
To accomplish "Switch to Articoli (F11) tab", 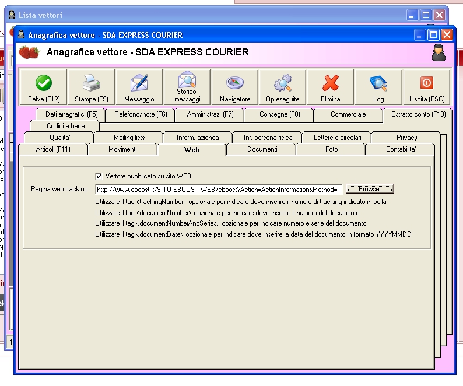I will coord(53,149).
